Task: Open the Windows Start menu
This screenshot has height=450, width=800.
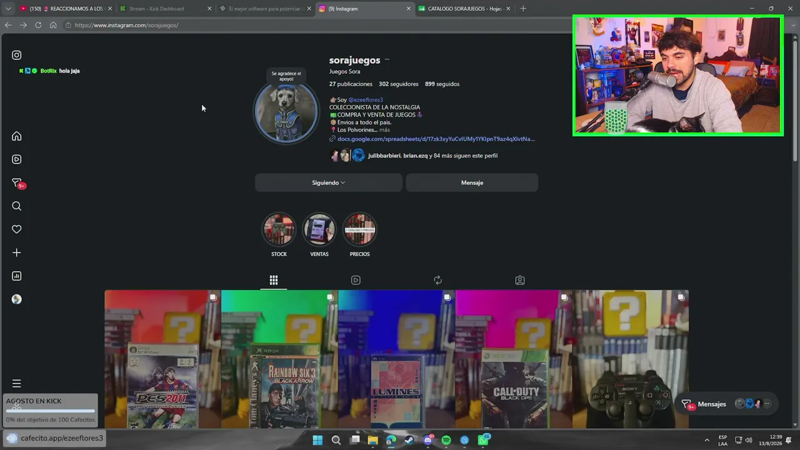Action: [x=317, y=440]
